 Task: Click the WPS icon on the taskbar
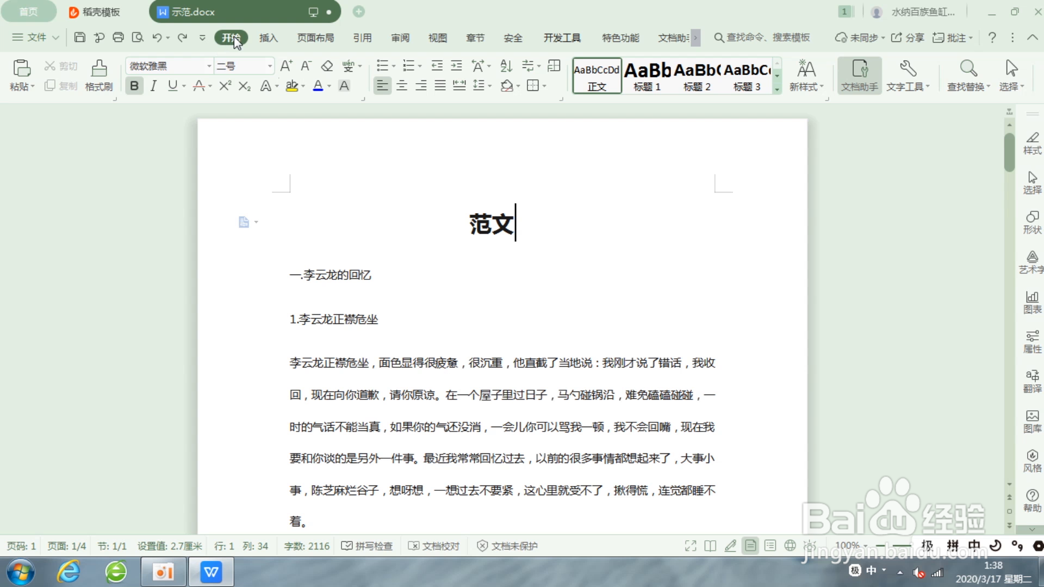[210, 572]
